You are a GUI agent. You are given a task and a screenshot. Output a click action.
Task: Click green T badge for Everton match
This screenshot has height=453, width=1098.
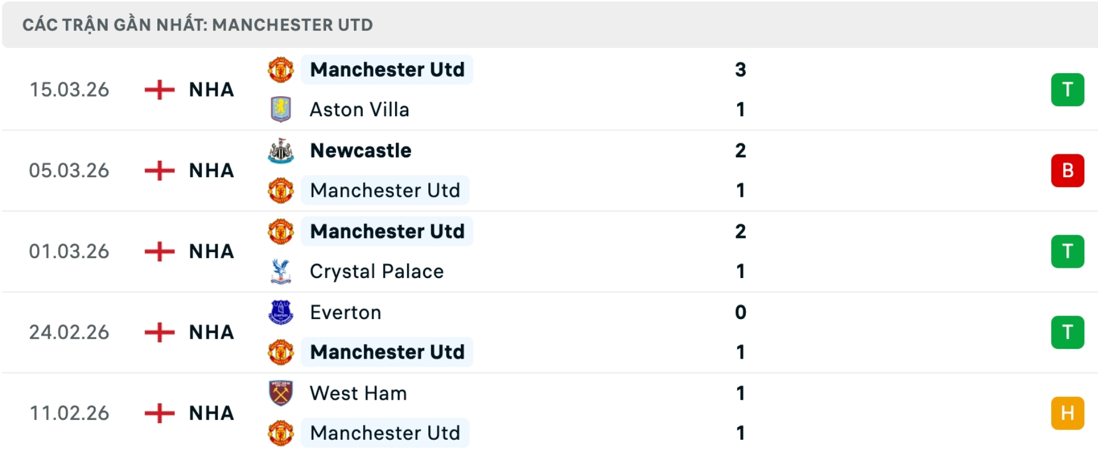(1067, 332)
